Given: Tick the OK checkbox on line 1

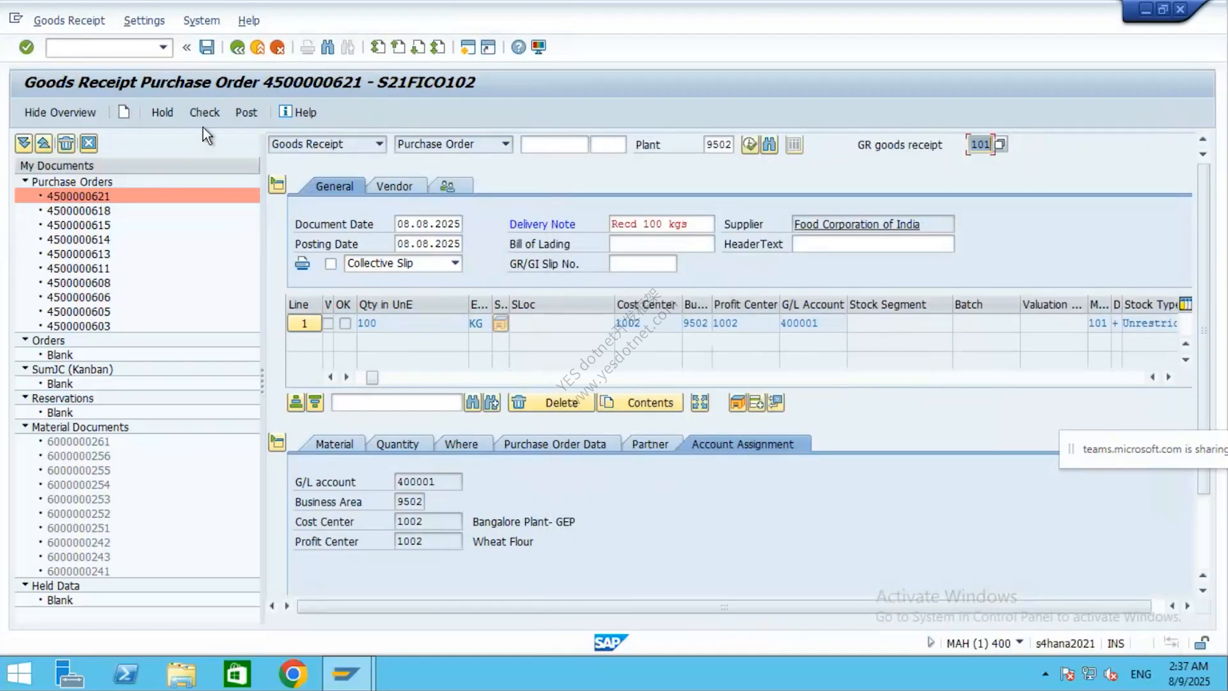Looking at the screenshot, I should pos(345,324).
